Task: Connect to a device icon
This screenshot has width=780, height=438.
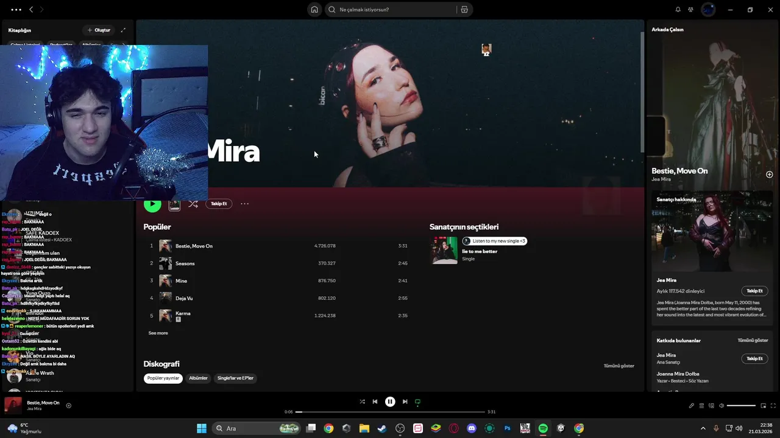Action: [x=711, y=406]
